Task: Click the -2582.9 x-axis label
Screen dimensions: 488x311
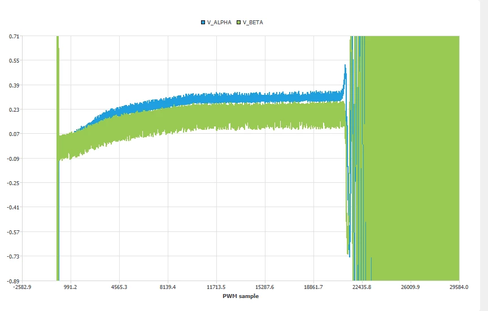Action: tap(22, 287)
